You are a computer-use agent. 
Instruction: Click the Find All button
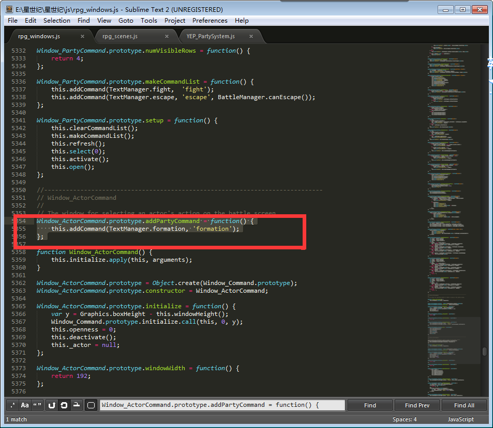point(464,405)
